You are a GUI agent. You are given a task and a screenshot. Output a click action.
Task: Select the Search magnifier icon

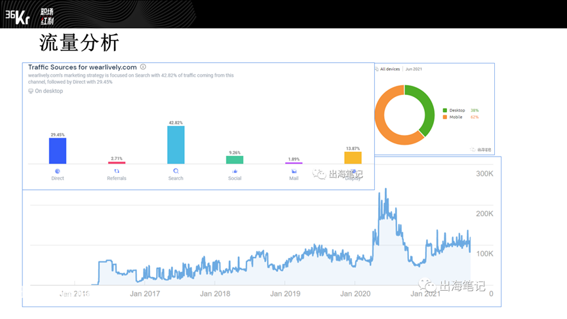pyautogui.click(x=176, y=171)
